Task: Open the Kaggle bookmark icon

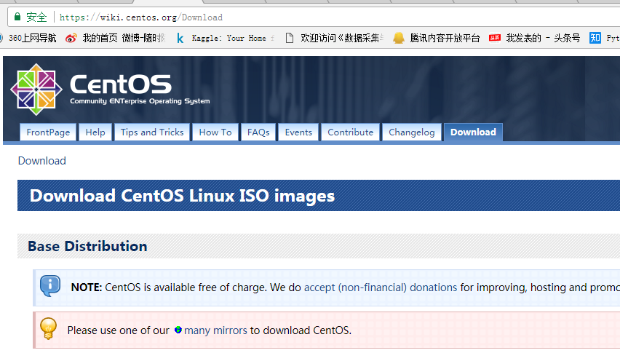Action: coord(180,38)
